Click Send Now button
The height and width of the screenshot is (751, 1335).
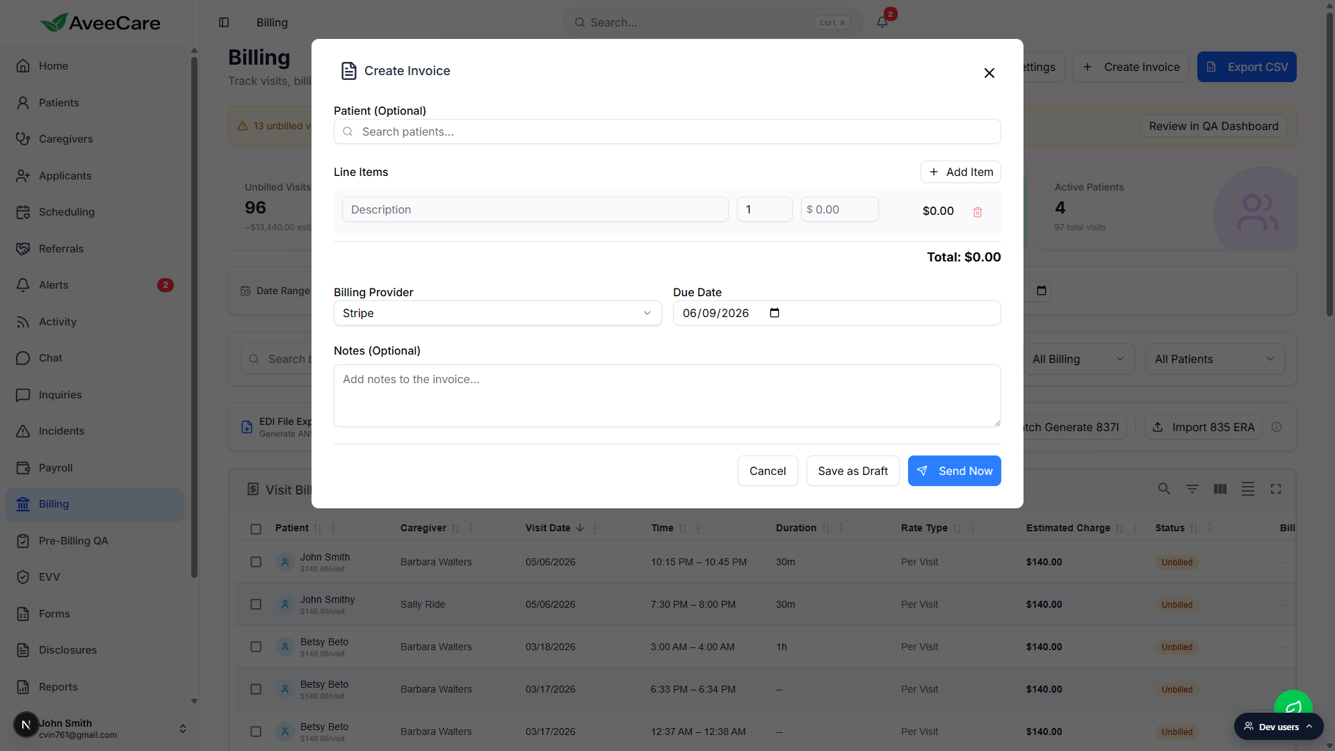click(x=954, y=471)
